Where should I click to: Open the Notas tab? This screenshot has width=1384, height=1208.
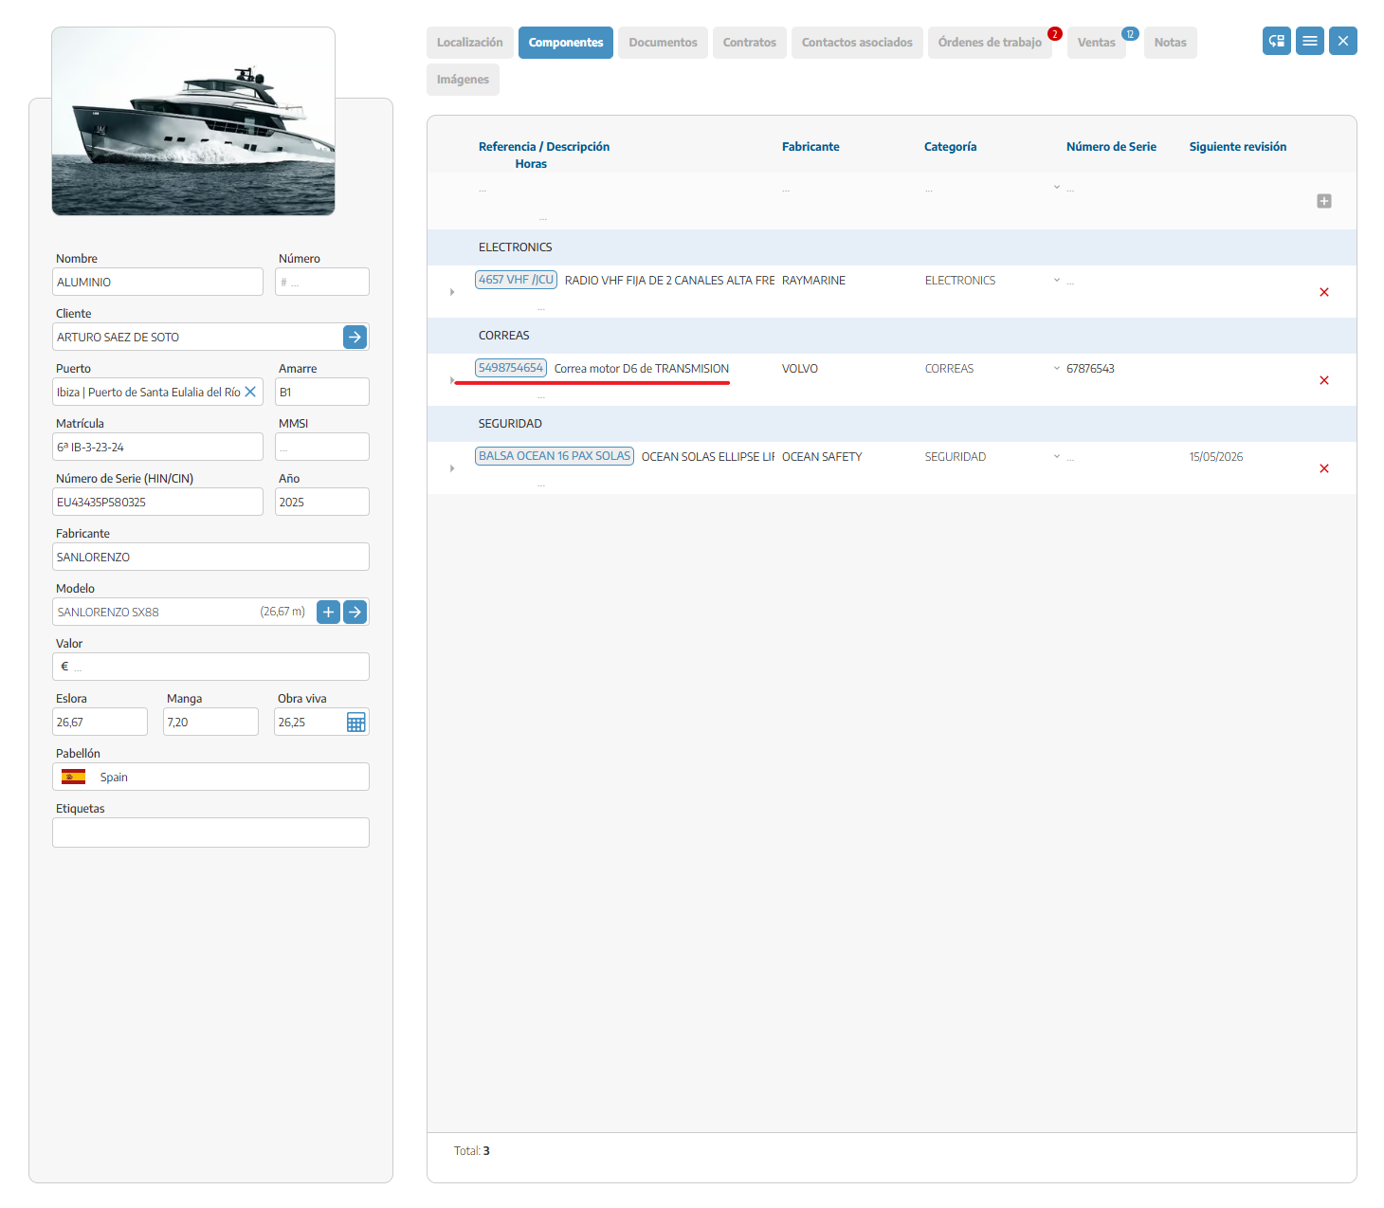[1171, 43]
